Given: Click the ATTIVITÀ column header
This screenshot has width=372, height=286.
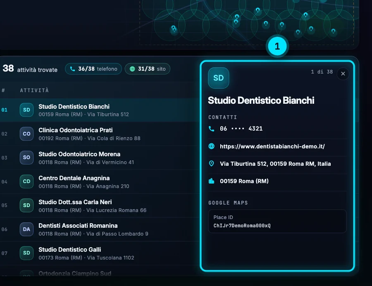Looking at the screenshot, I should point(34,91).
